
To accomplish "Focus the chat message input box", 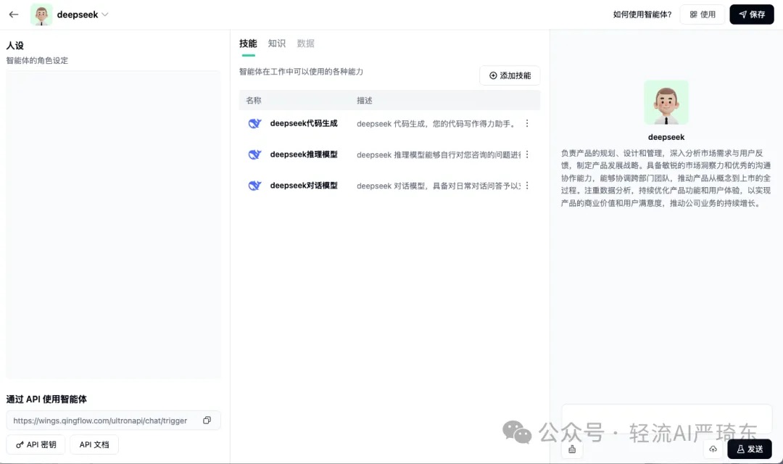I will click(667, 420).
